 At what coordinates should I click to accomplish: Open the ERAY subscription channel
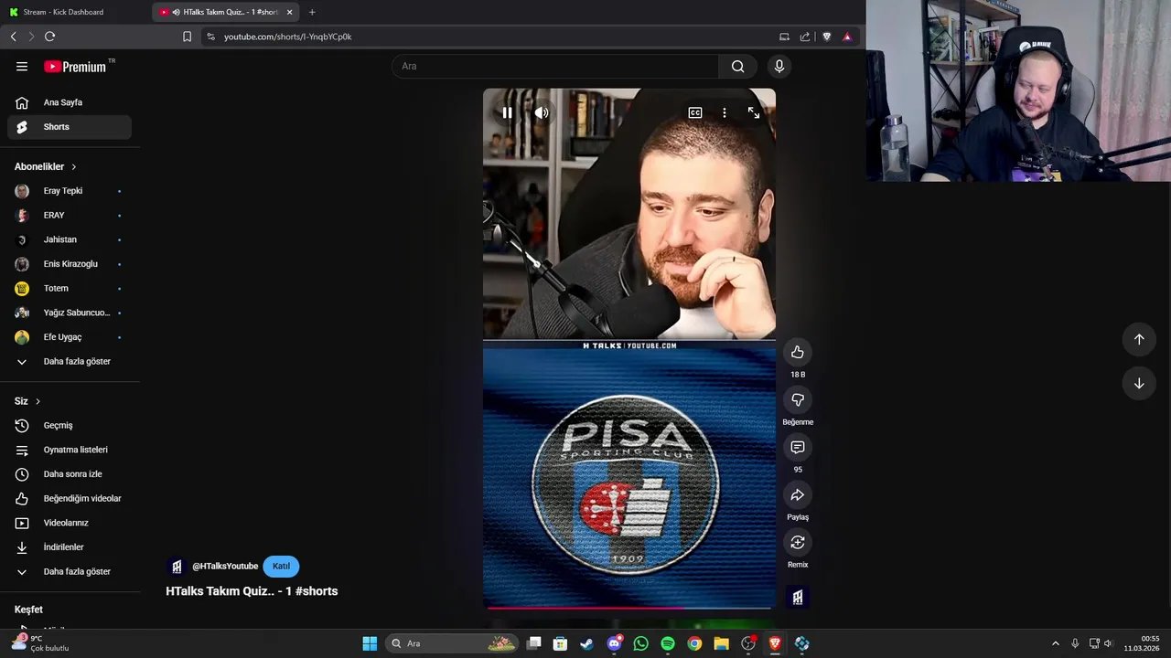tap(70, 216)
